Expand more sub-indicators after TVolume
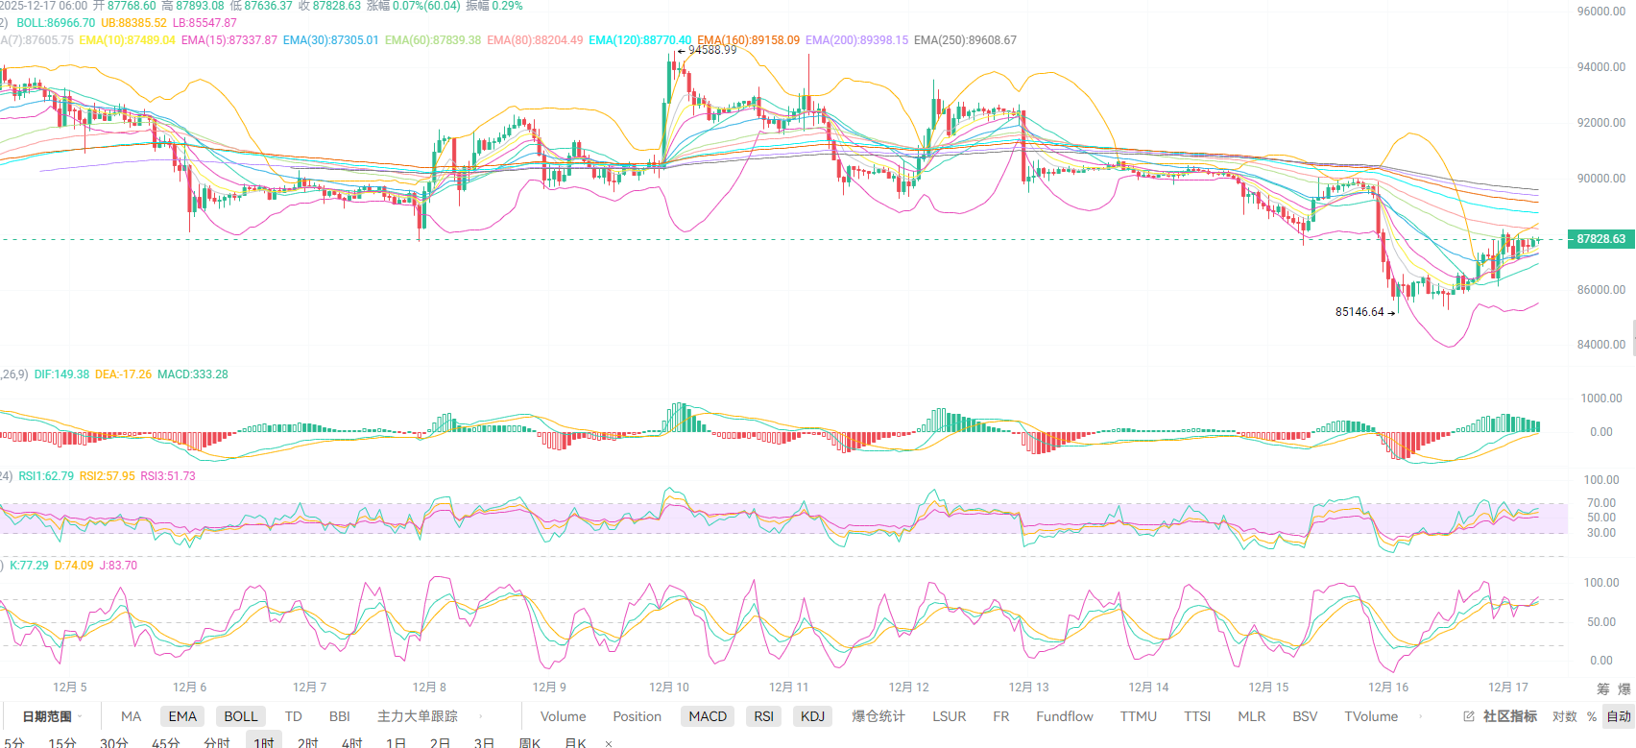The height and width of the screenshot is (748, 1636). [x=1420, y=716]
